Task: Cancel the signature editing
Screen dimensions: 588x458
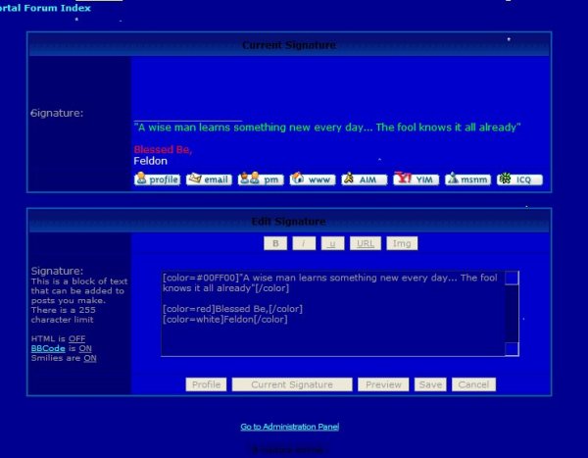Action: (x=473, y=384)
